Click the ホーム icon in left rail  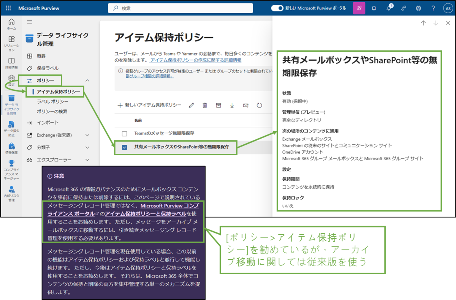tap(11, 24)
